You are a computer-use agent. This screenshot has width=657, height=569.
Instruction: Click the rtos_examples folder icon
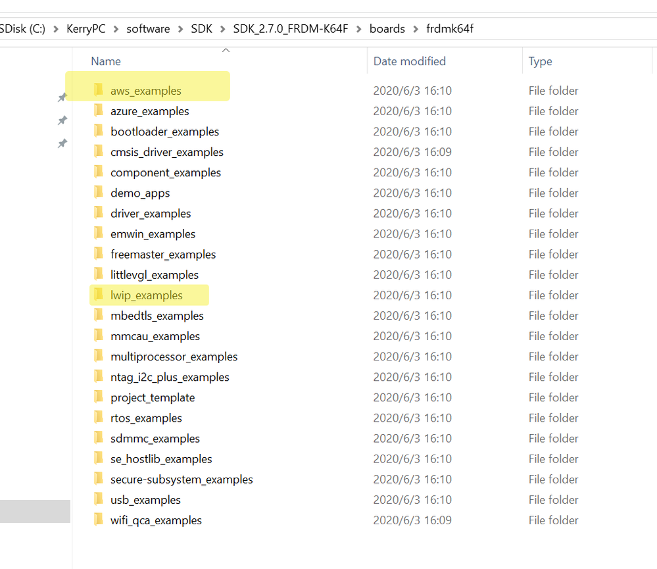pyautogui.click(x=99, y=417)
